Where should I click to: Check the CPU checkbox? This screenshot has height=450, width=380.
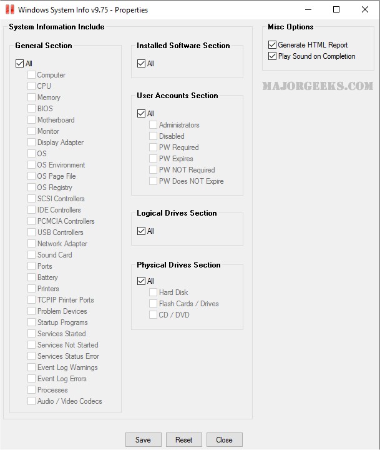pyautogui.click(x=31, y=86)
